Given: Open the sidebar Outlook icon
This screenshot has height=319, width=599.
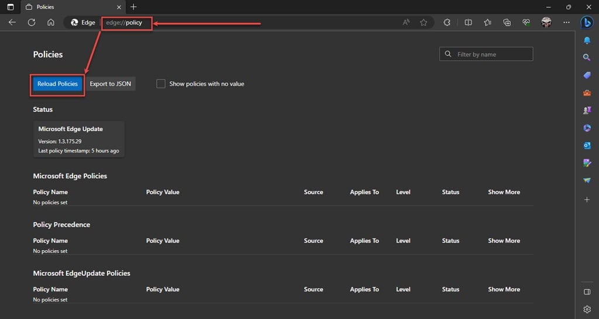Looking at the screenshot, I should (x=587, y=145).
